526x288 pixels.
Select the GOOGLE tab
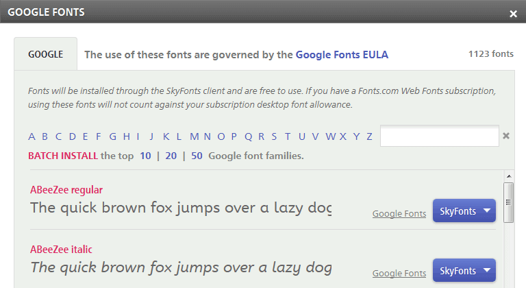tap(46, 54)
